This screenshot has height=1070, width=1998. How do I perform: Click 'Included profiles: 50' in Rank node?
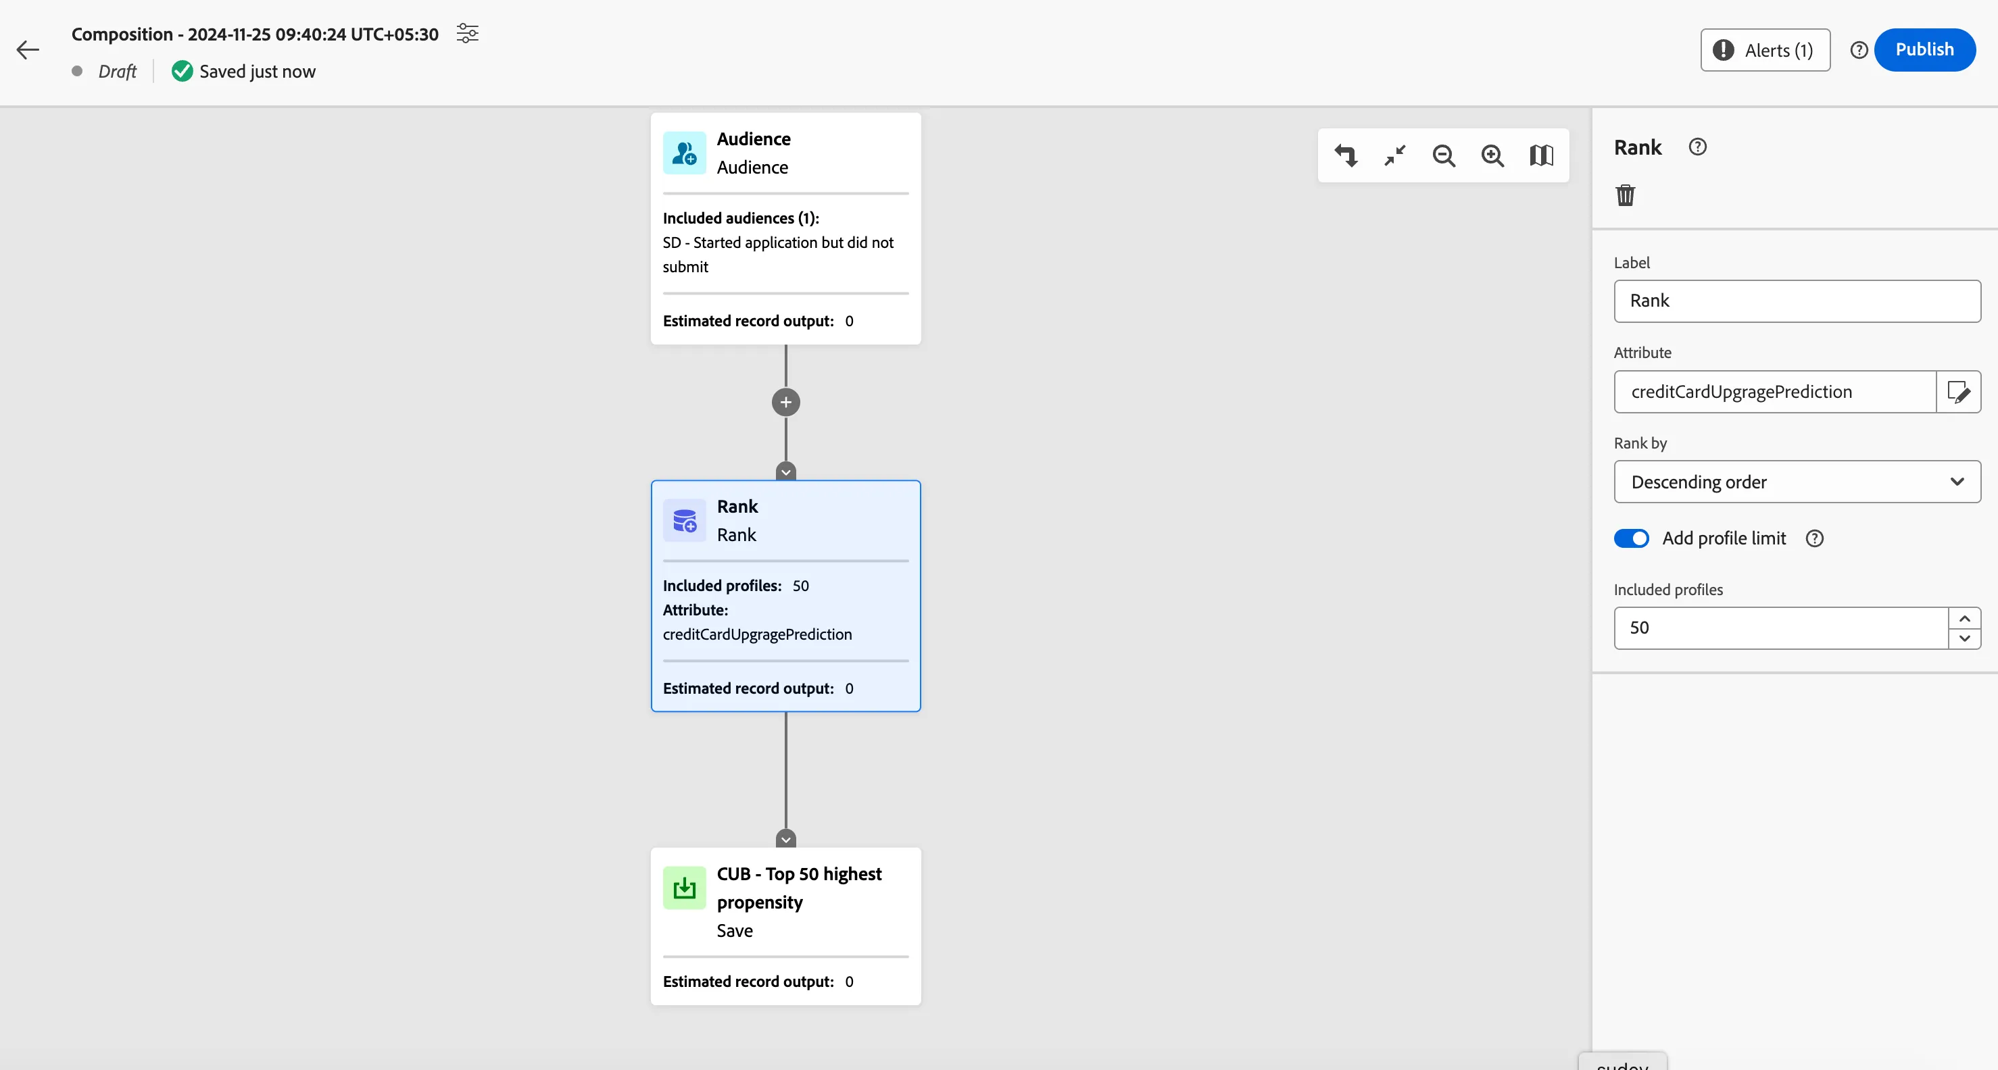point(735,586)
